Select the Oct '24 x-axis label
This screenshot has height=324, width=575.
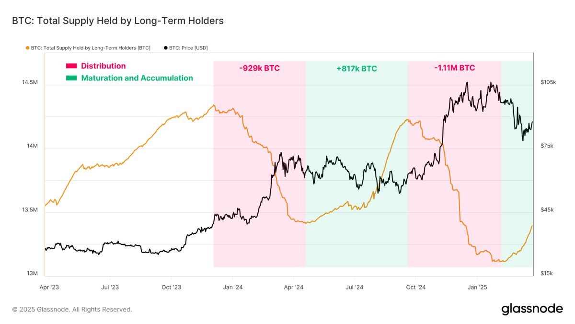[x=415, y=287]
